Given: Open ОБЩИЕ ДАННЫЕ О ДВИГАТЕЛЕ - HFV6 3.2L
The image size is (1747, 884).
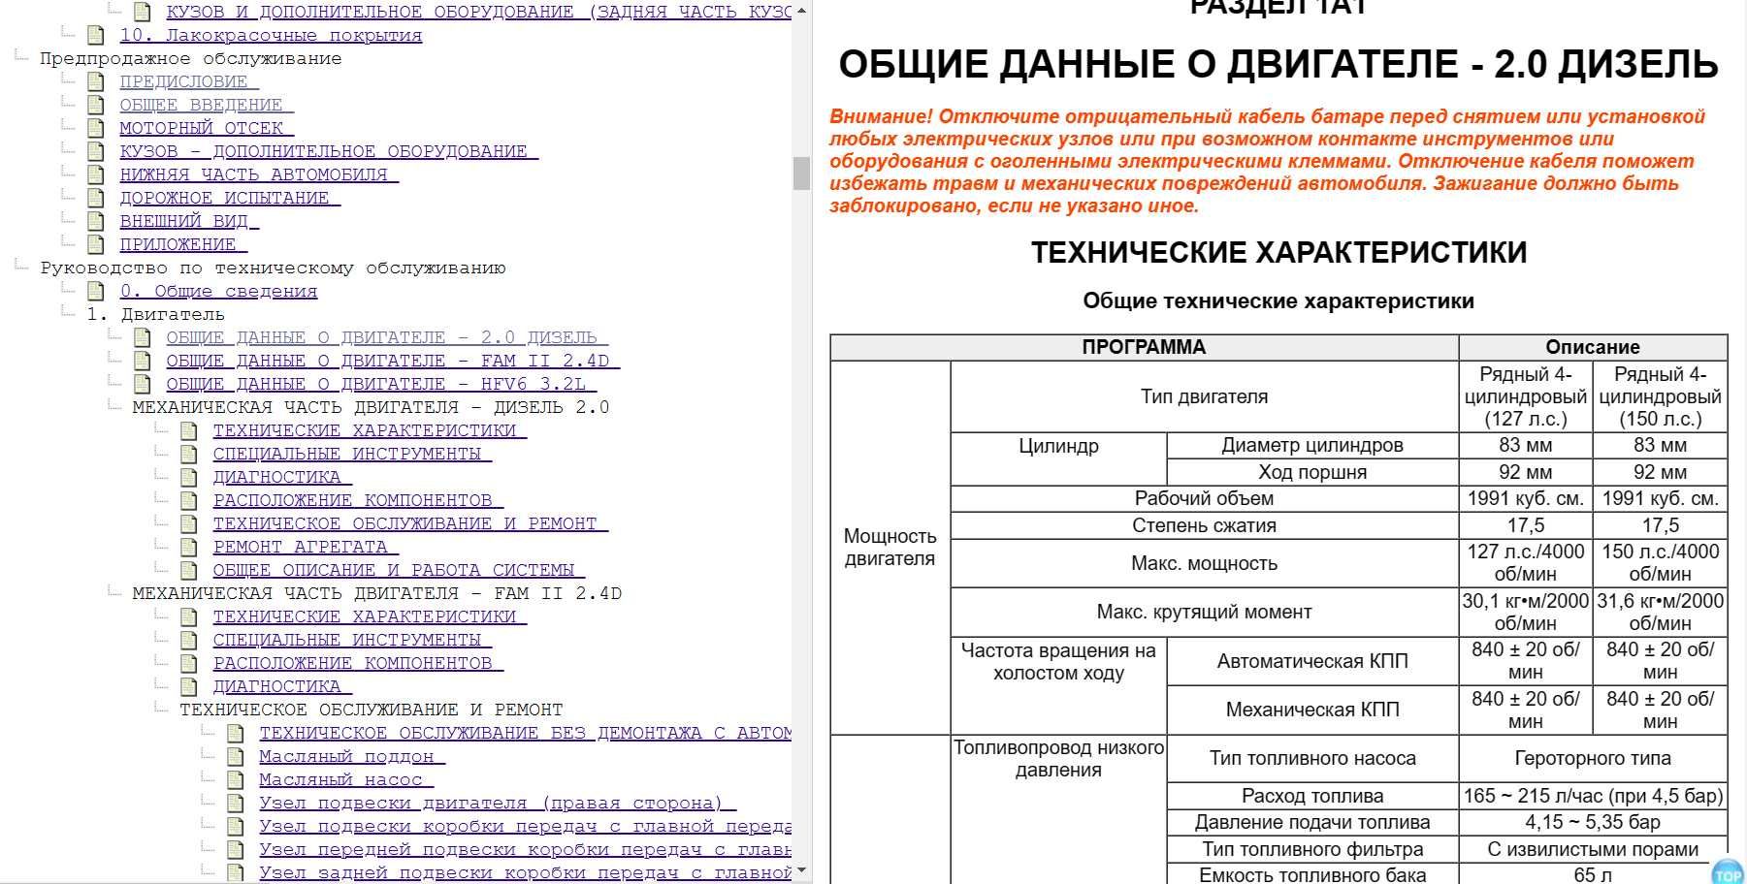Looking at the screenshot, I should click(x=381, y=384).
